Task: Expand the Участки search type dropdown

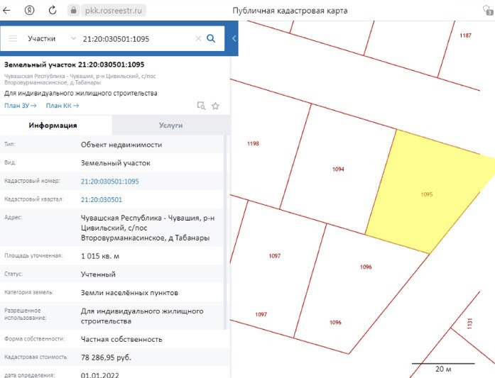Action: (x=51, y=38)
